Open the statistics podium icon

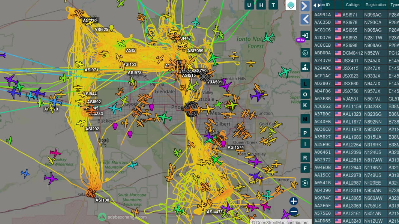[305, 67]
